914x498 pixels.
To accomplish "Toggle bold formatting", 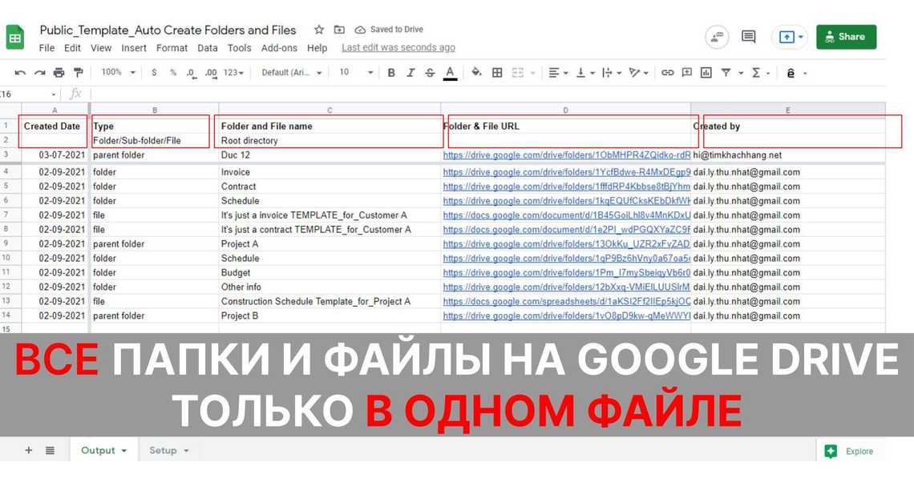I will (391, 73).
